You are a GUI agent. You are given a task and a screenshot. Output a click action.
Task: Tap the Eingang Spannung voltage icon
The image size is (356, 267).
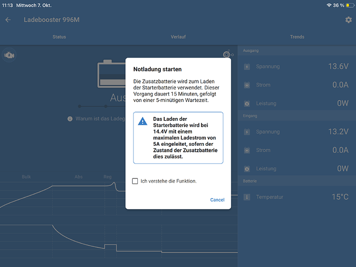(247, 132)
